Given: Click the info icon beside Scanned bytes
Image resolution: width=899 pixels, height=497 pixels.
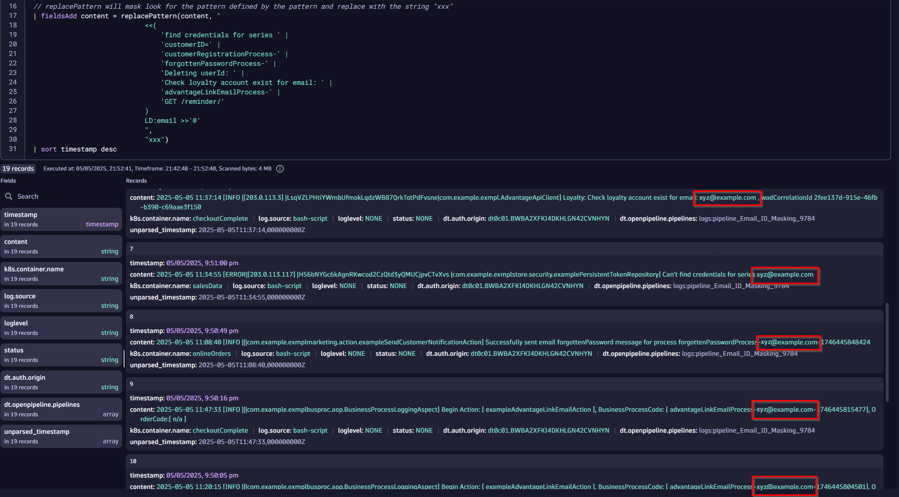Looking at the screenshot, I should point(280,169).
